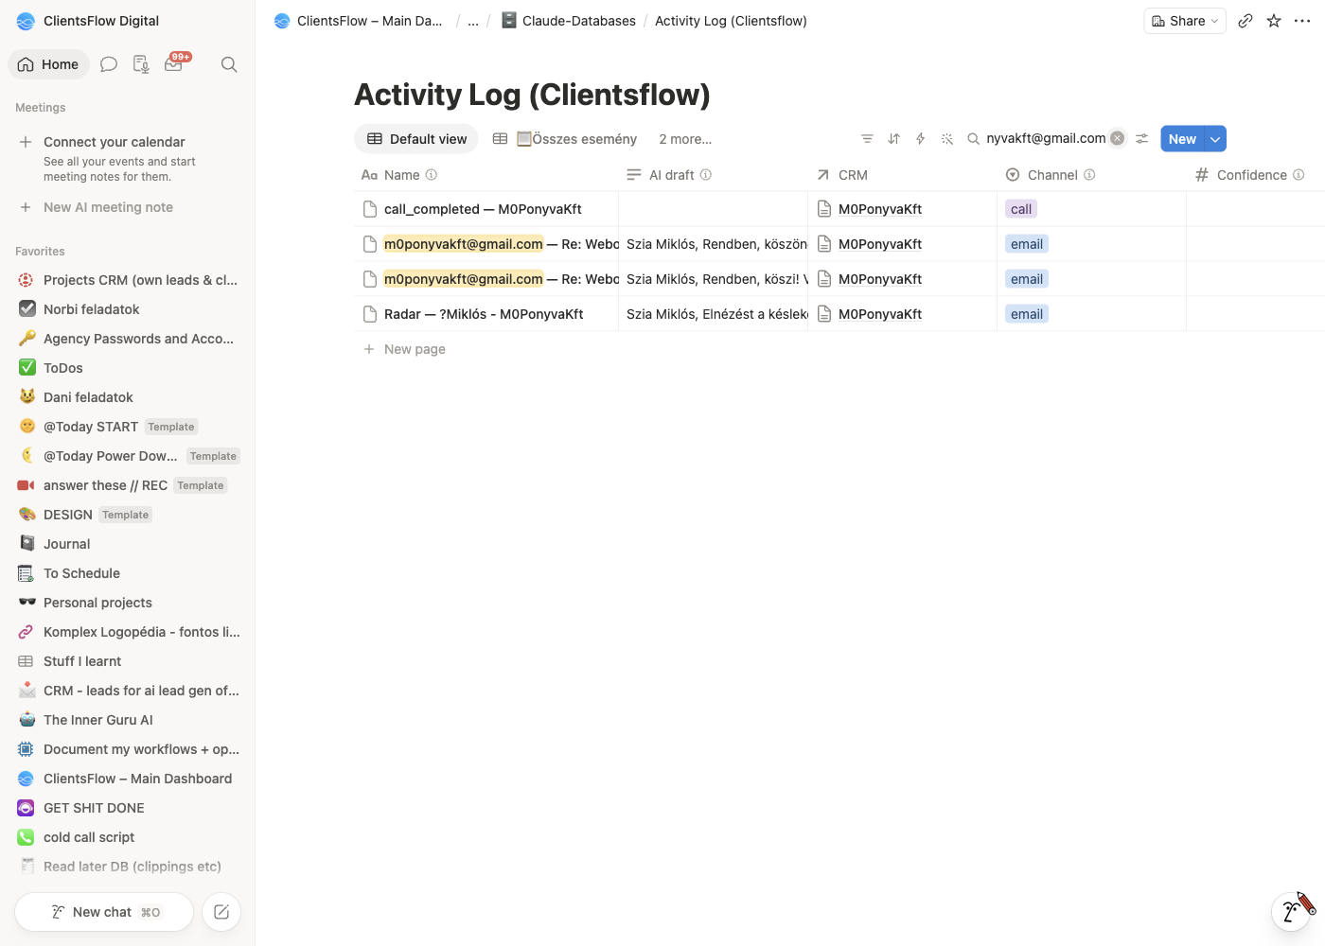The image size is (1325, 946).
Task: Click the AI sparkle icon in toolbar
Action: click(x=946, y=139)
